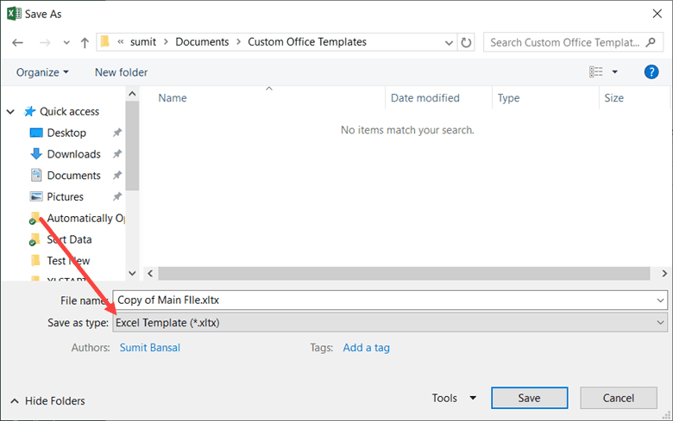Collapse the Quick access tree node

(10, 112)
